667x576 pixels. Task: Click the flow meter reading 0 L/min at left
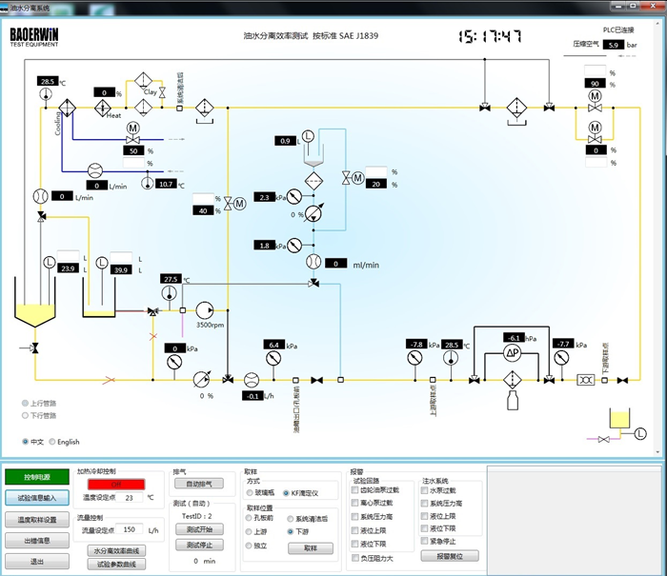(40, 196)
